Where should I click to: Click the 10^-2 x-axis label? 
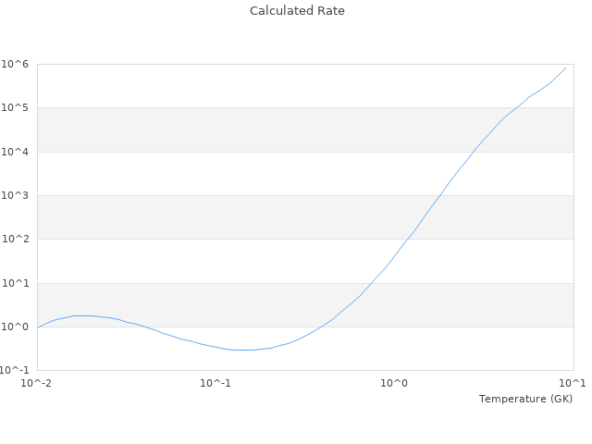(x=38, y=383)
